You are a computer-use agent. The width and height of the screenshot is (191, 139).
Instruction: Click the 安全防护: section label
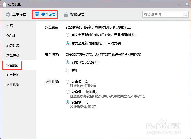[52, 54]
